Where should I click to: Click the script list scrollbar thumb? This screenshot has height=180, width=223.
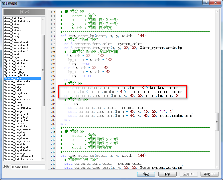click(43, 70)
